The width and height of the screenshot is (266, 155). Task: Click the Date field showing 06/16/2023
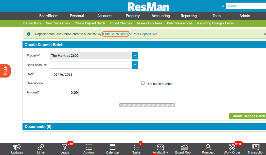point(62,74)
